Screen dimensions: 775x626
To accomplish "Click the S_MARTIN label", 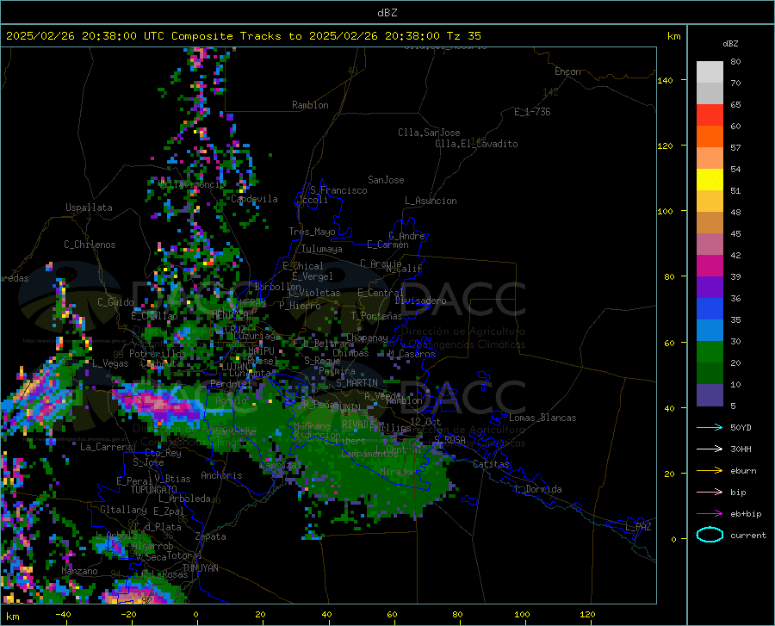I will click(356, 383).
